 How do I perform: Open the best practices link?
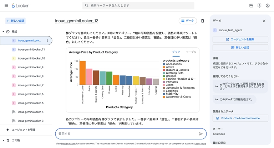[68, 144]
